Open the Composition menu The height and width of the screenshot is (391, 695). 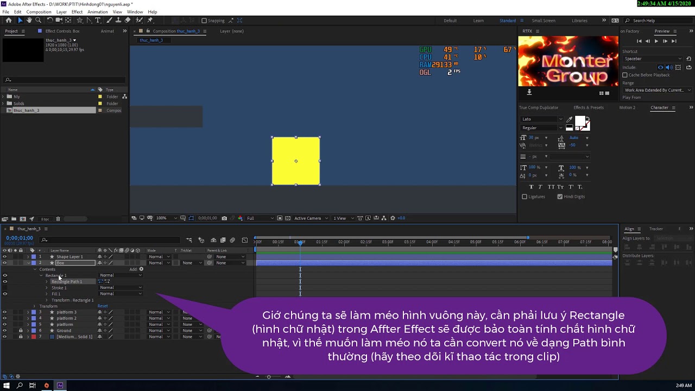tap(39, 12)
